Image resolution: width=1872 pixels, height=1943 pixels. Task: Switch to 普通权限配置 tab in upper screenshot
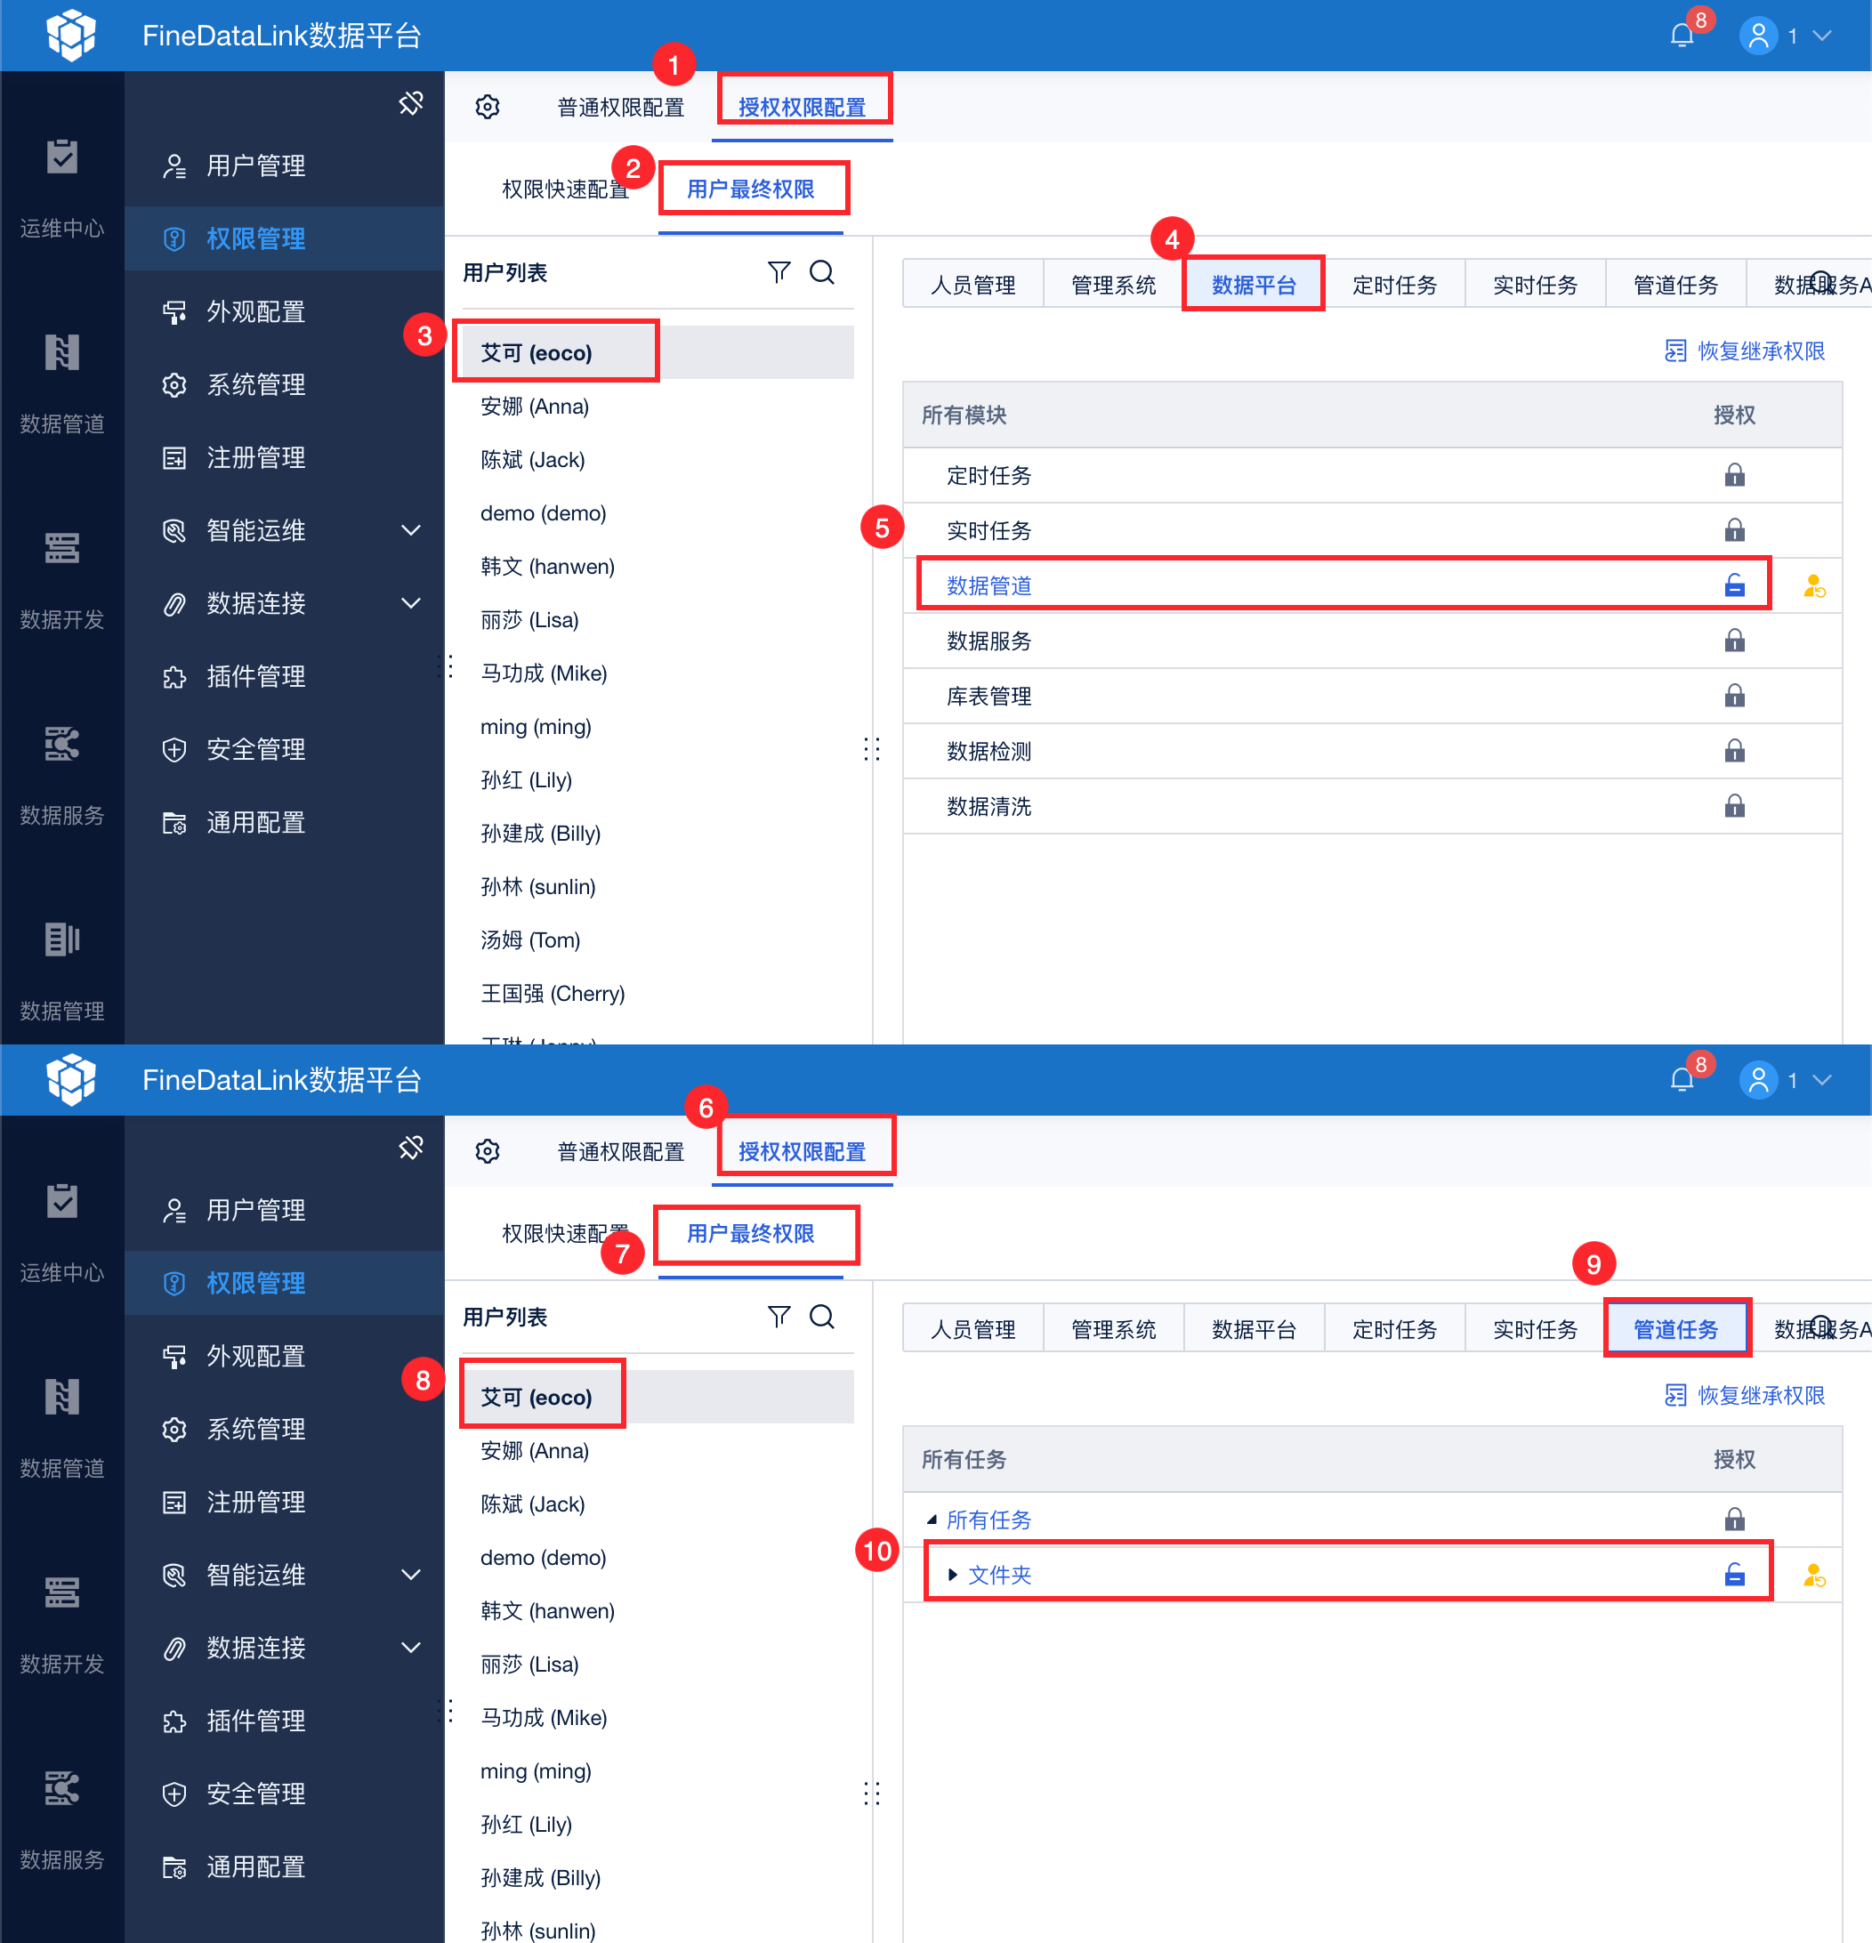point(621,107)
